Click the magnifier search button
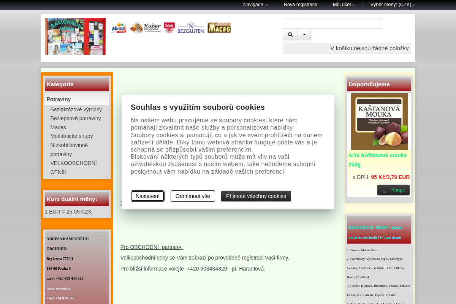 coord(290,35)
